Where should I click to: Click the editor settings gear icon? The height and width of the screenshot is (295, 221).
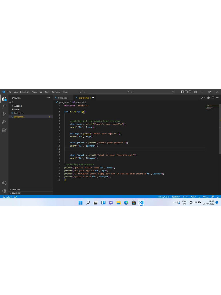[208, 98]
